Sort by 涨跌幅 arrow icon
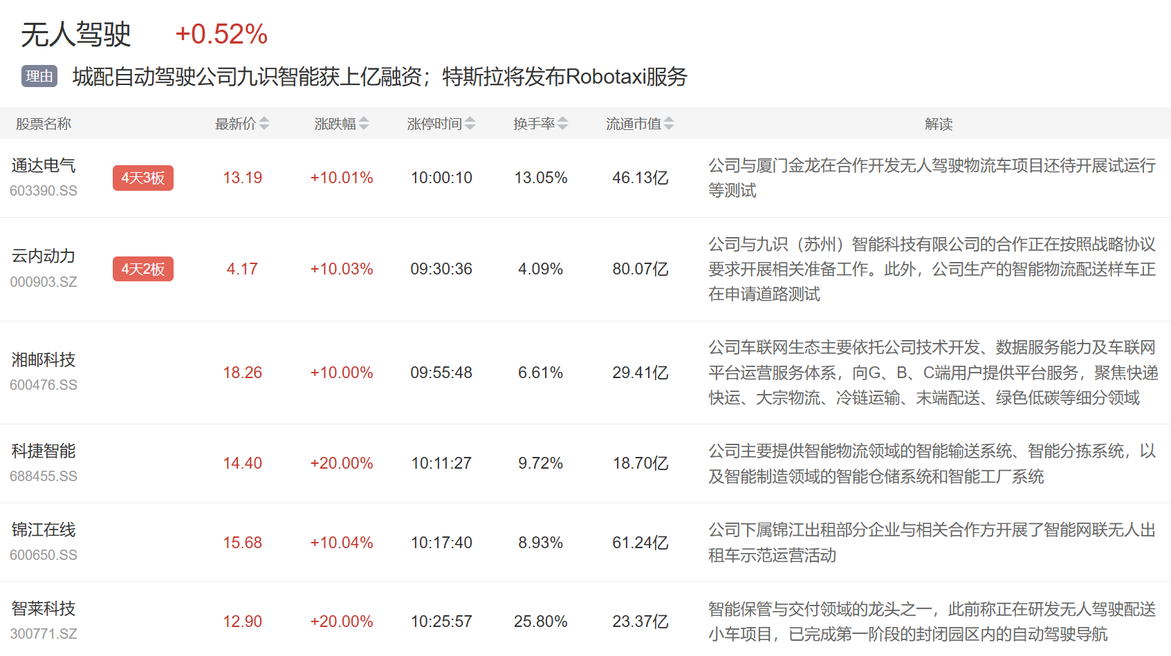The height and width of the screenshot is (656, 1171). coord(364,124)
